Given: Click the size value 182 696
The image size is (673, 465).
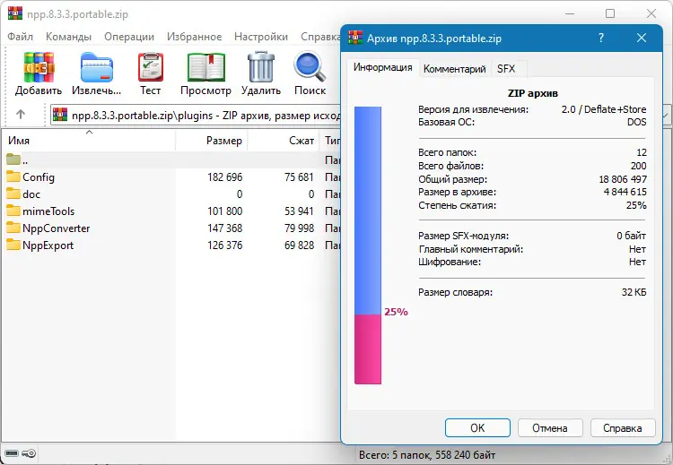Looking at the screenshot, I should point(225,177).
